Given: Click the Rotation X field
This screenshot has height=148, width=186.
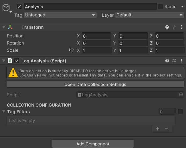Looking at the screenshot, I should coord(96,43).
